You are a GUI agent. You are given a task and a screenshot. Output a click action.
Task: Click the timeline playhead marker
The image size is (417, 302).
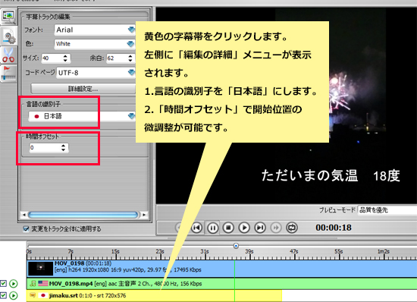click(x=236, y=246)
